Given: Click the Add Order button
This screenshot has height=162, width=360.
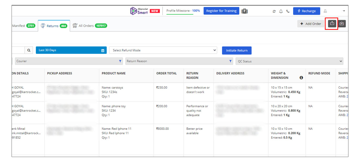Looking at the screenshot, I should point(311,24).
